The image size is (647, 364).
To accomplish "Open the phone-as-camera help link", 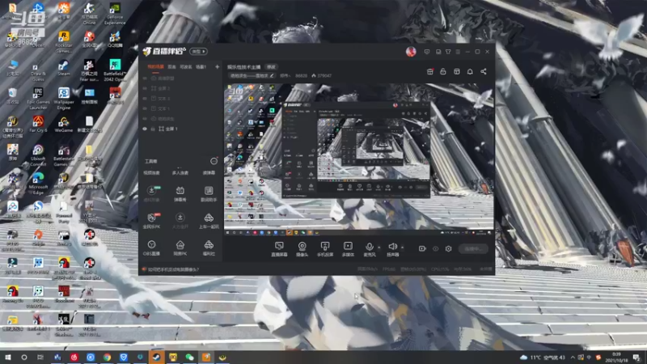I will pos(173,269).
